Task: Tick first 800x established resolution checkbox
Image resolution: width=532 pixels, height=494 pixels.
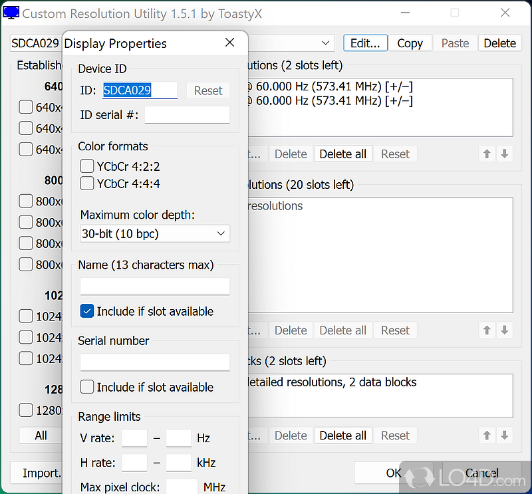Action: pos(26,201)
